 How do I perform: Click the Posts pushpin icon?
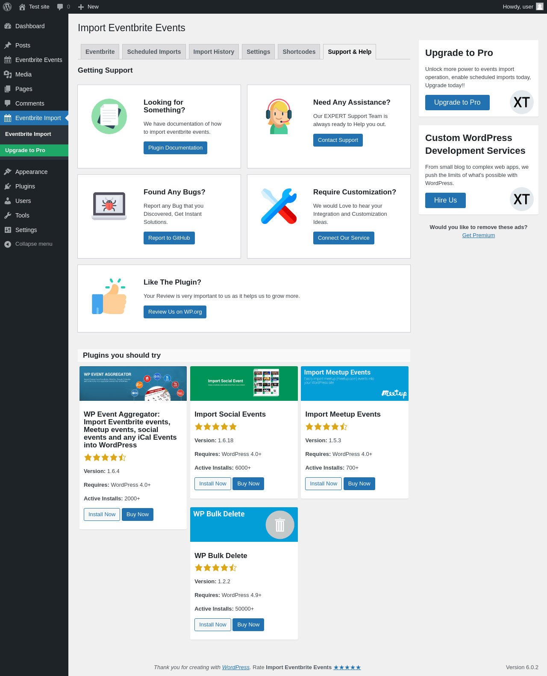click(x=8, y=45)
